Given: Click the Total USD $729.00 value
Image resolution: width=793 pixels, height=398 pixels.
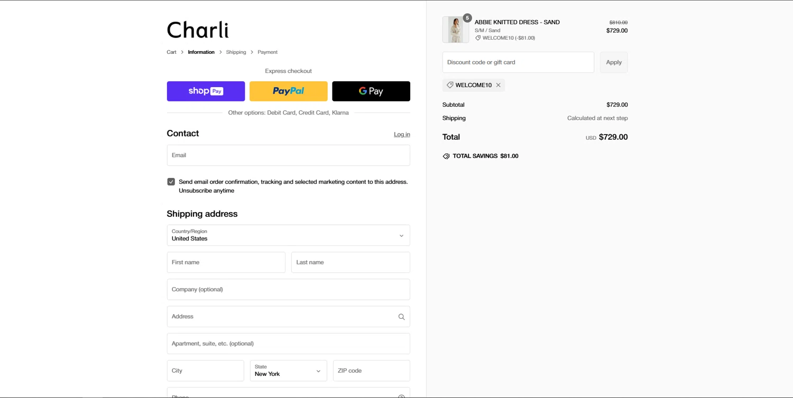Looking at the screenshot, I should [607, 137].
